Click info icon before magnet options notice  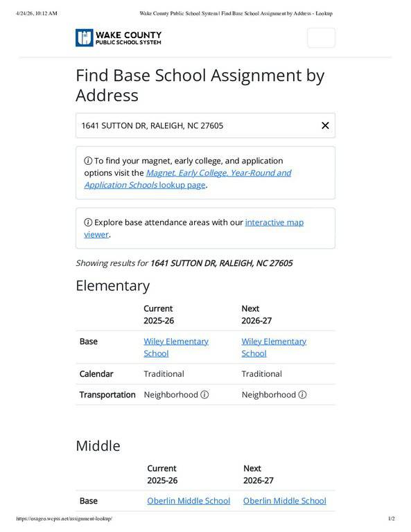(x=88, y=161)
